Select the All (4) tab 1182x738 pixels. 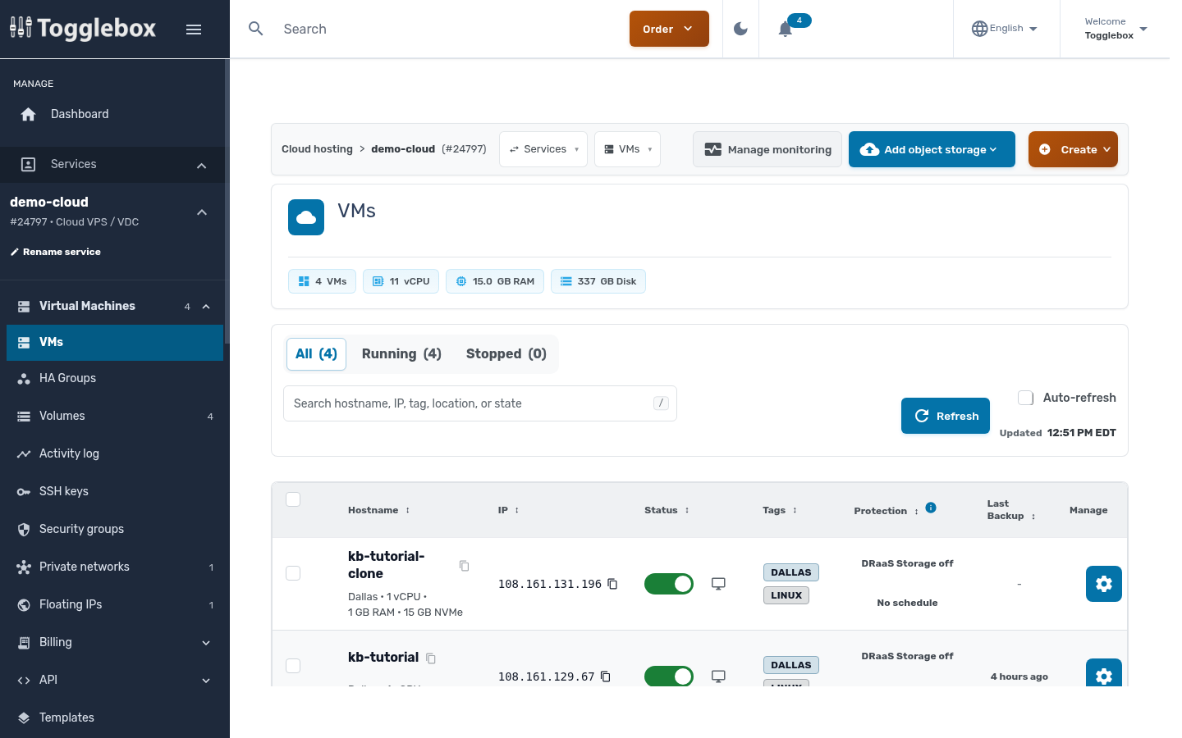pos(316,354)
